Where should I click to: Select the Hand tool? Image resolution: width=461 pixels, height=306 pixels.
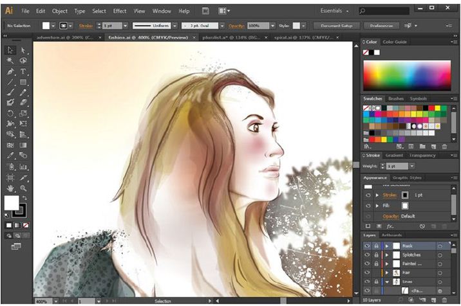(x=10, y=188)
